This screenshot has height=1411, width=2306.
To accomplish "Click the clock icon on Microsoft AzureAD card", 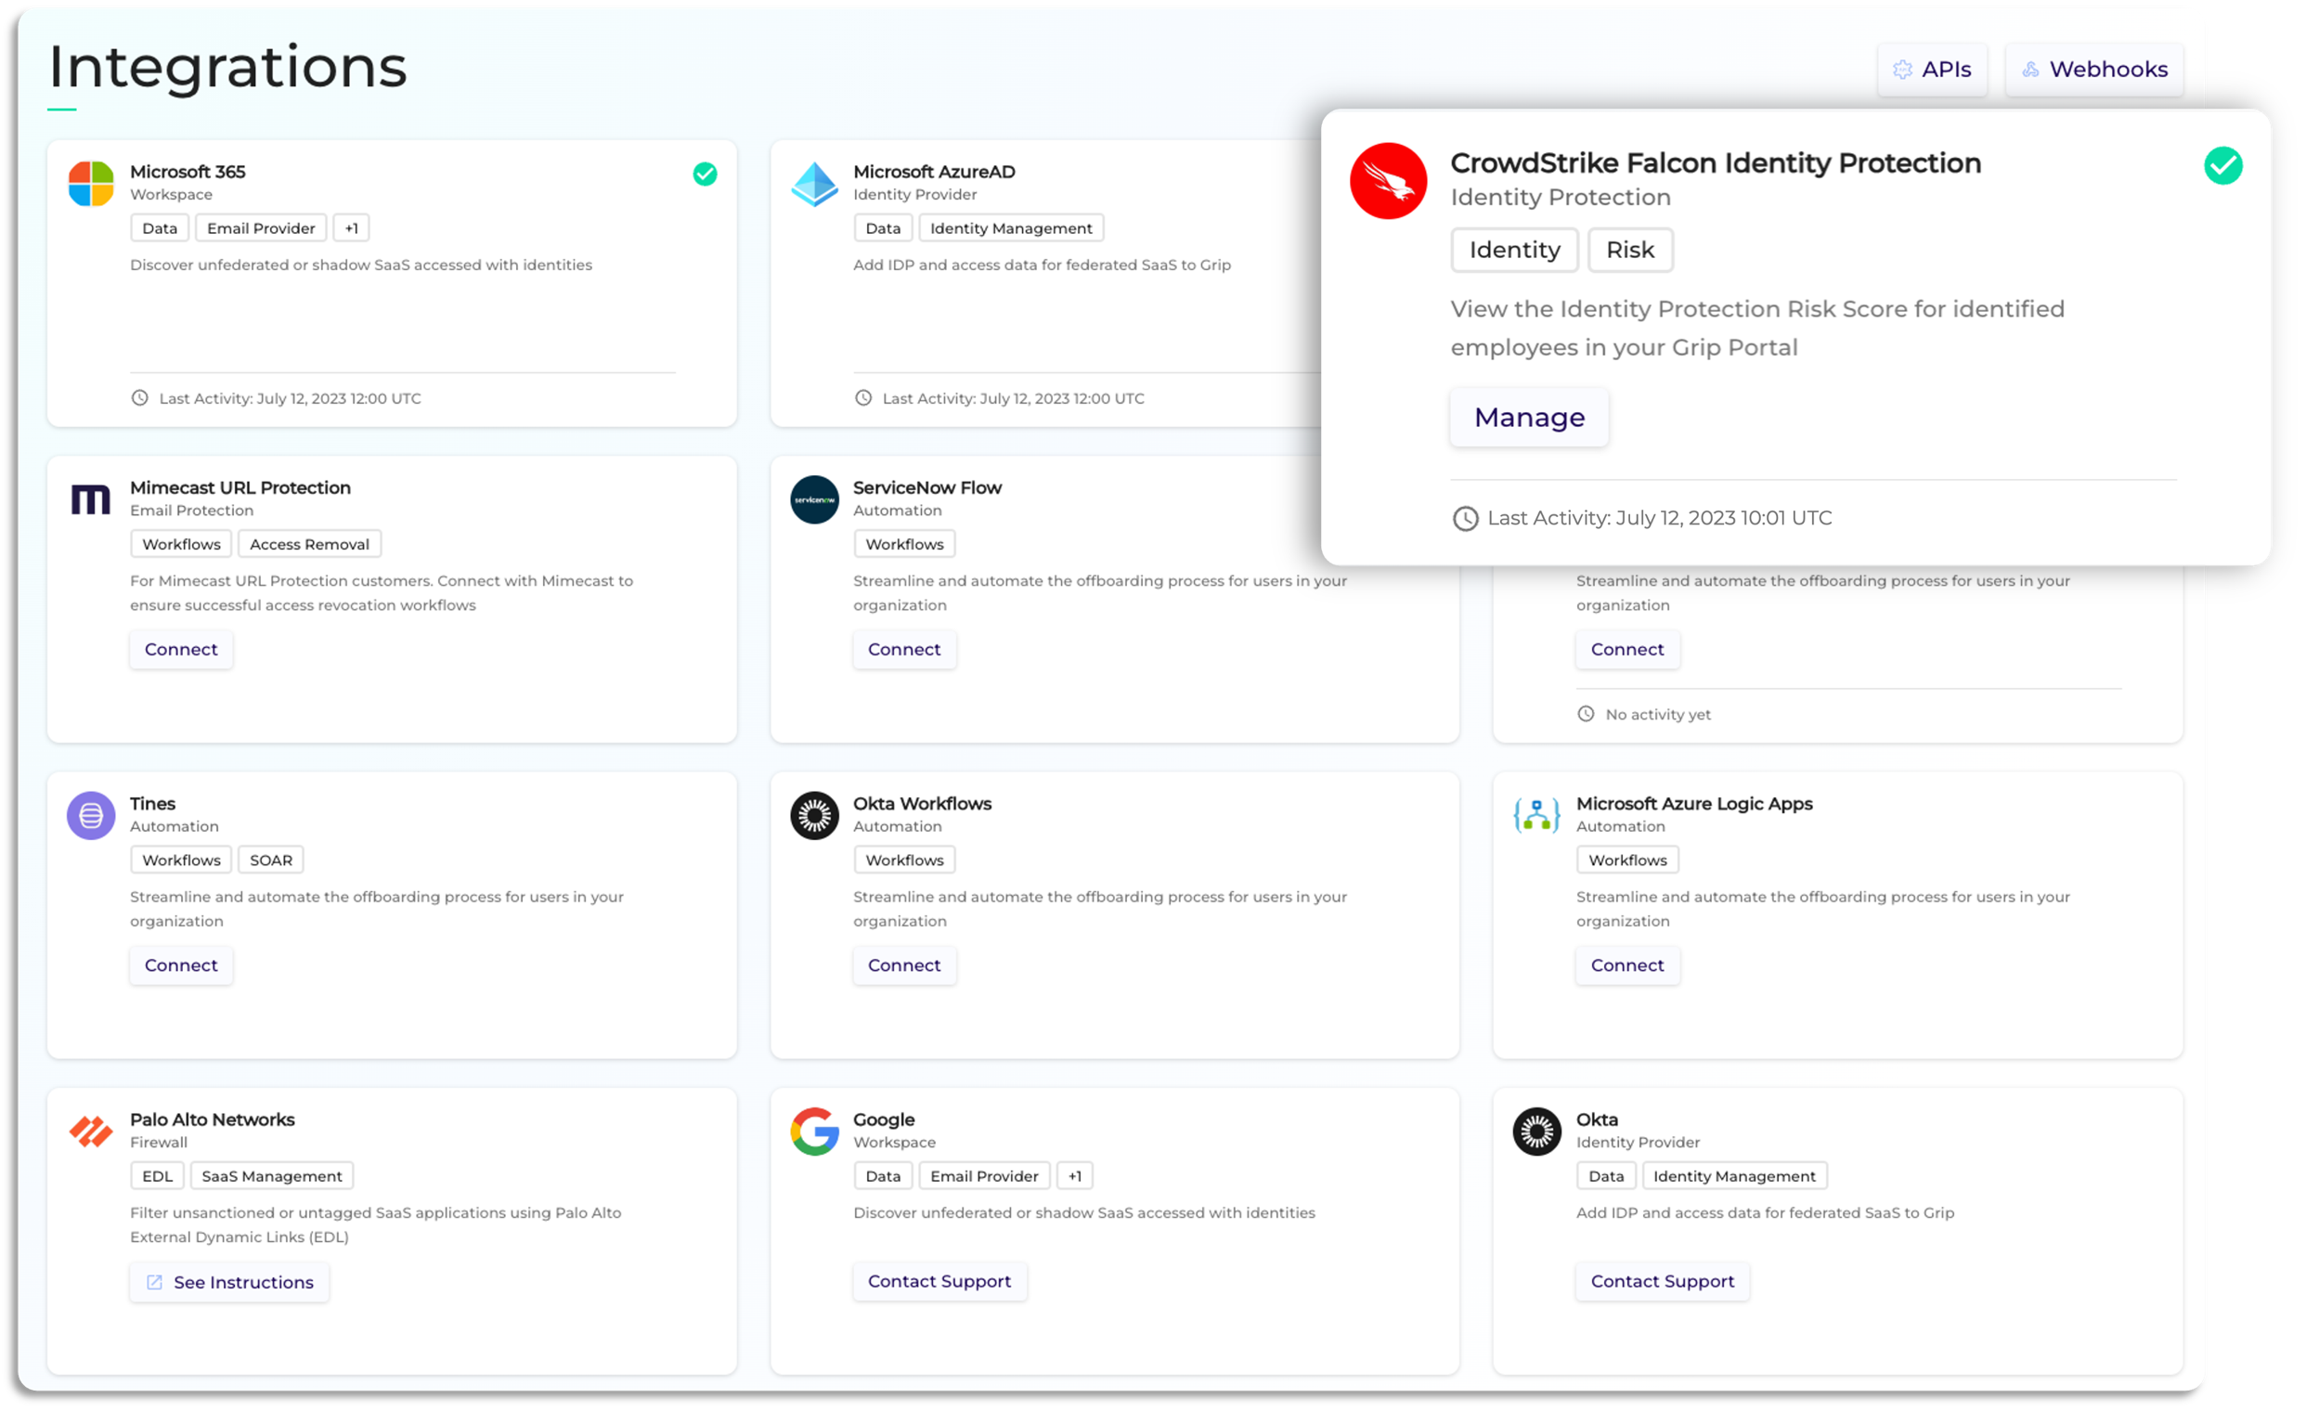I will tap(862, 397).
